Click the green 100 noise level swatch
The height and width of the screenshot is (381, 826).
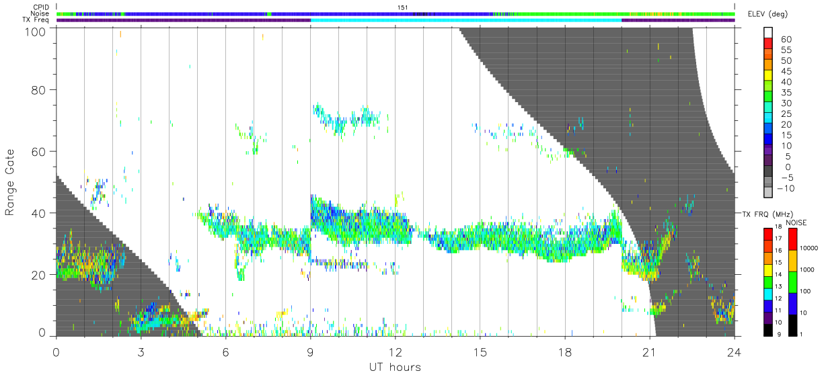[792, 282]
